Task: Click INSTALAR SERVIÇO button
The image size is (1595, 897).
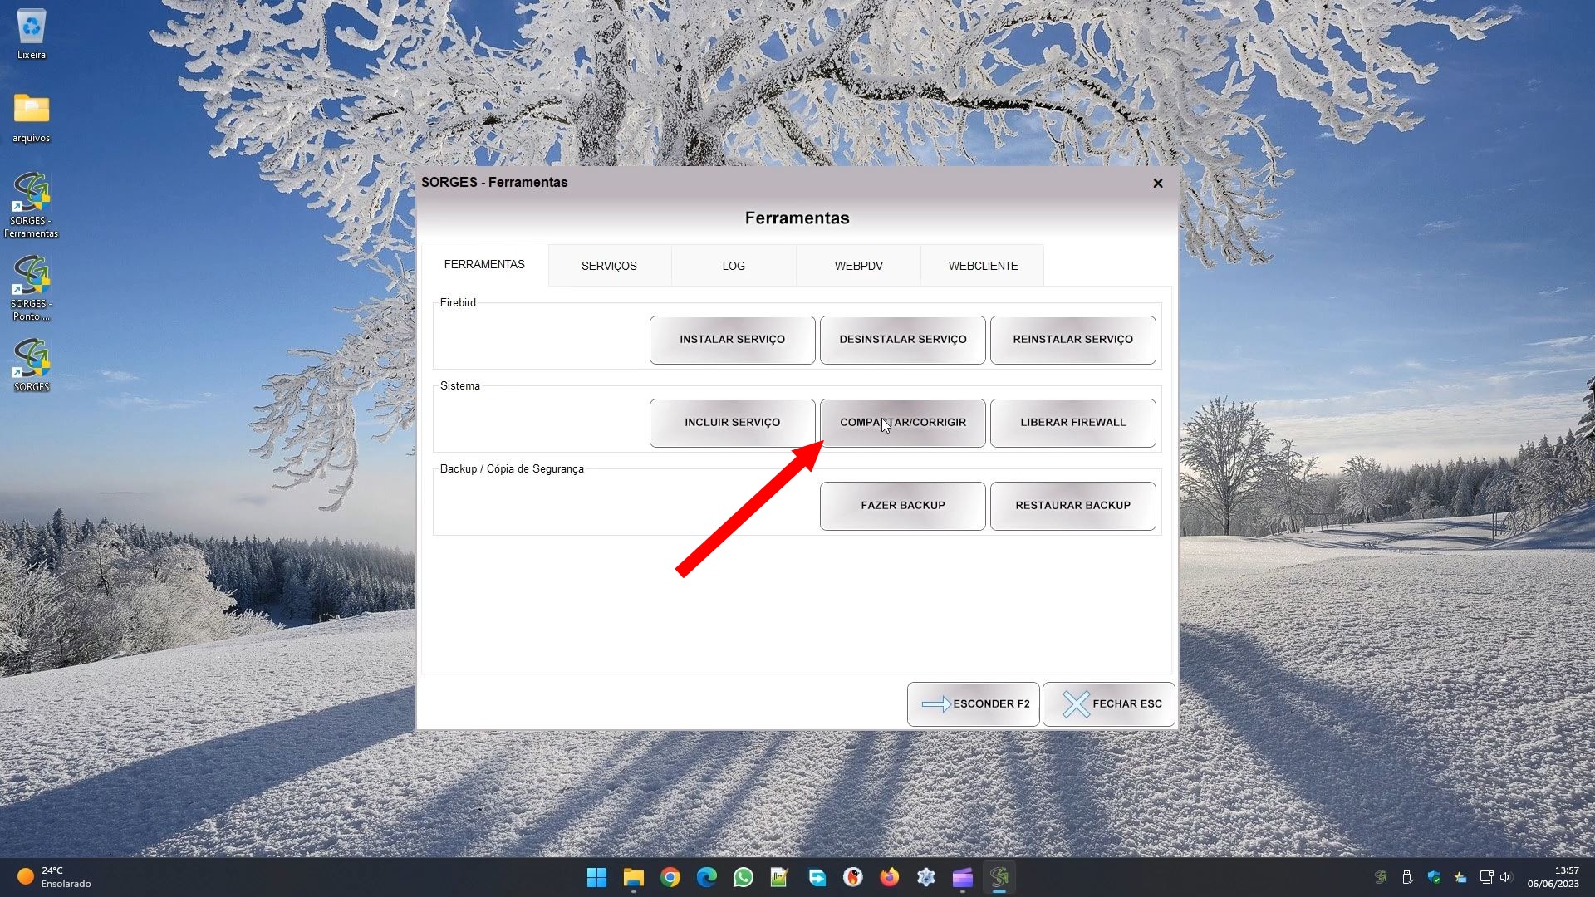Action: coord(732,340)
